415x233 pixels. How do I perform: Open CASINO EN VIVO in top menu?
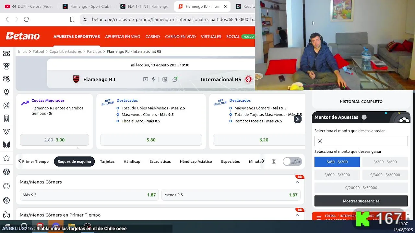tap(180, 37)
